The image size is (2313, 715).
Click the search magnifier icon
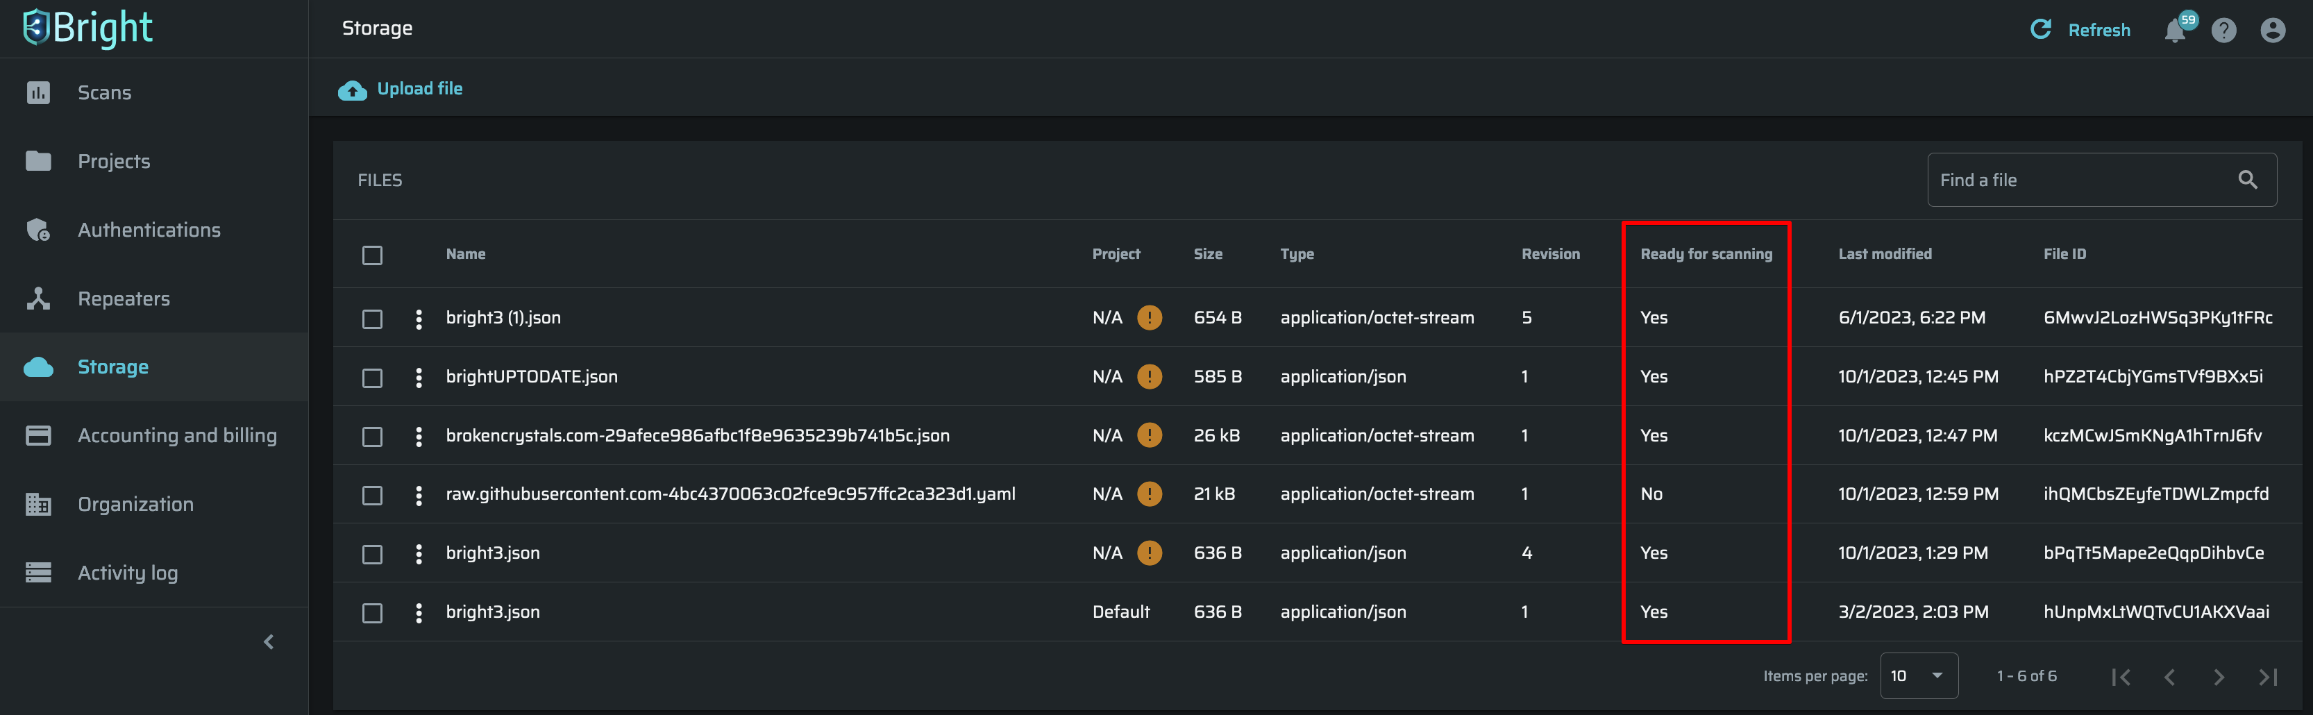pos(2248,180)
